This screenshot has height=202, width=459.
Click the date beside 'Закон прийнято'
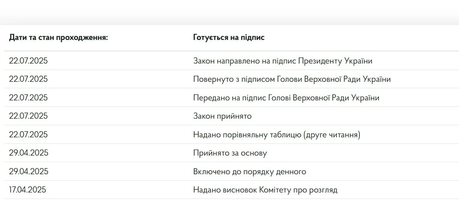29,116
